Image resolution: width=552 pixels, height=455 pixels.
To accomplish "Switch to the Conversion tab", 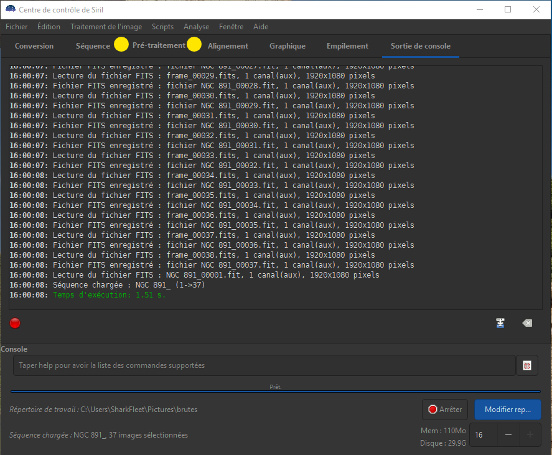I will 34,46.
